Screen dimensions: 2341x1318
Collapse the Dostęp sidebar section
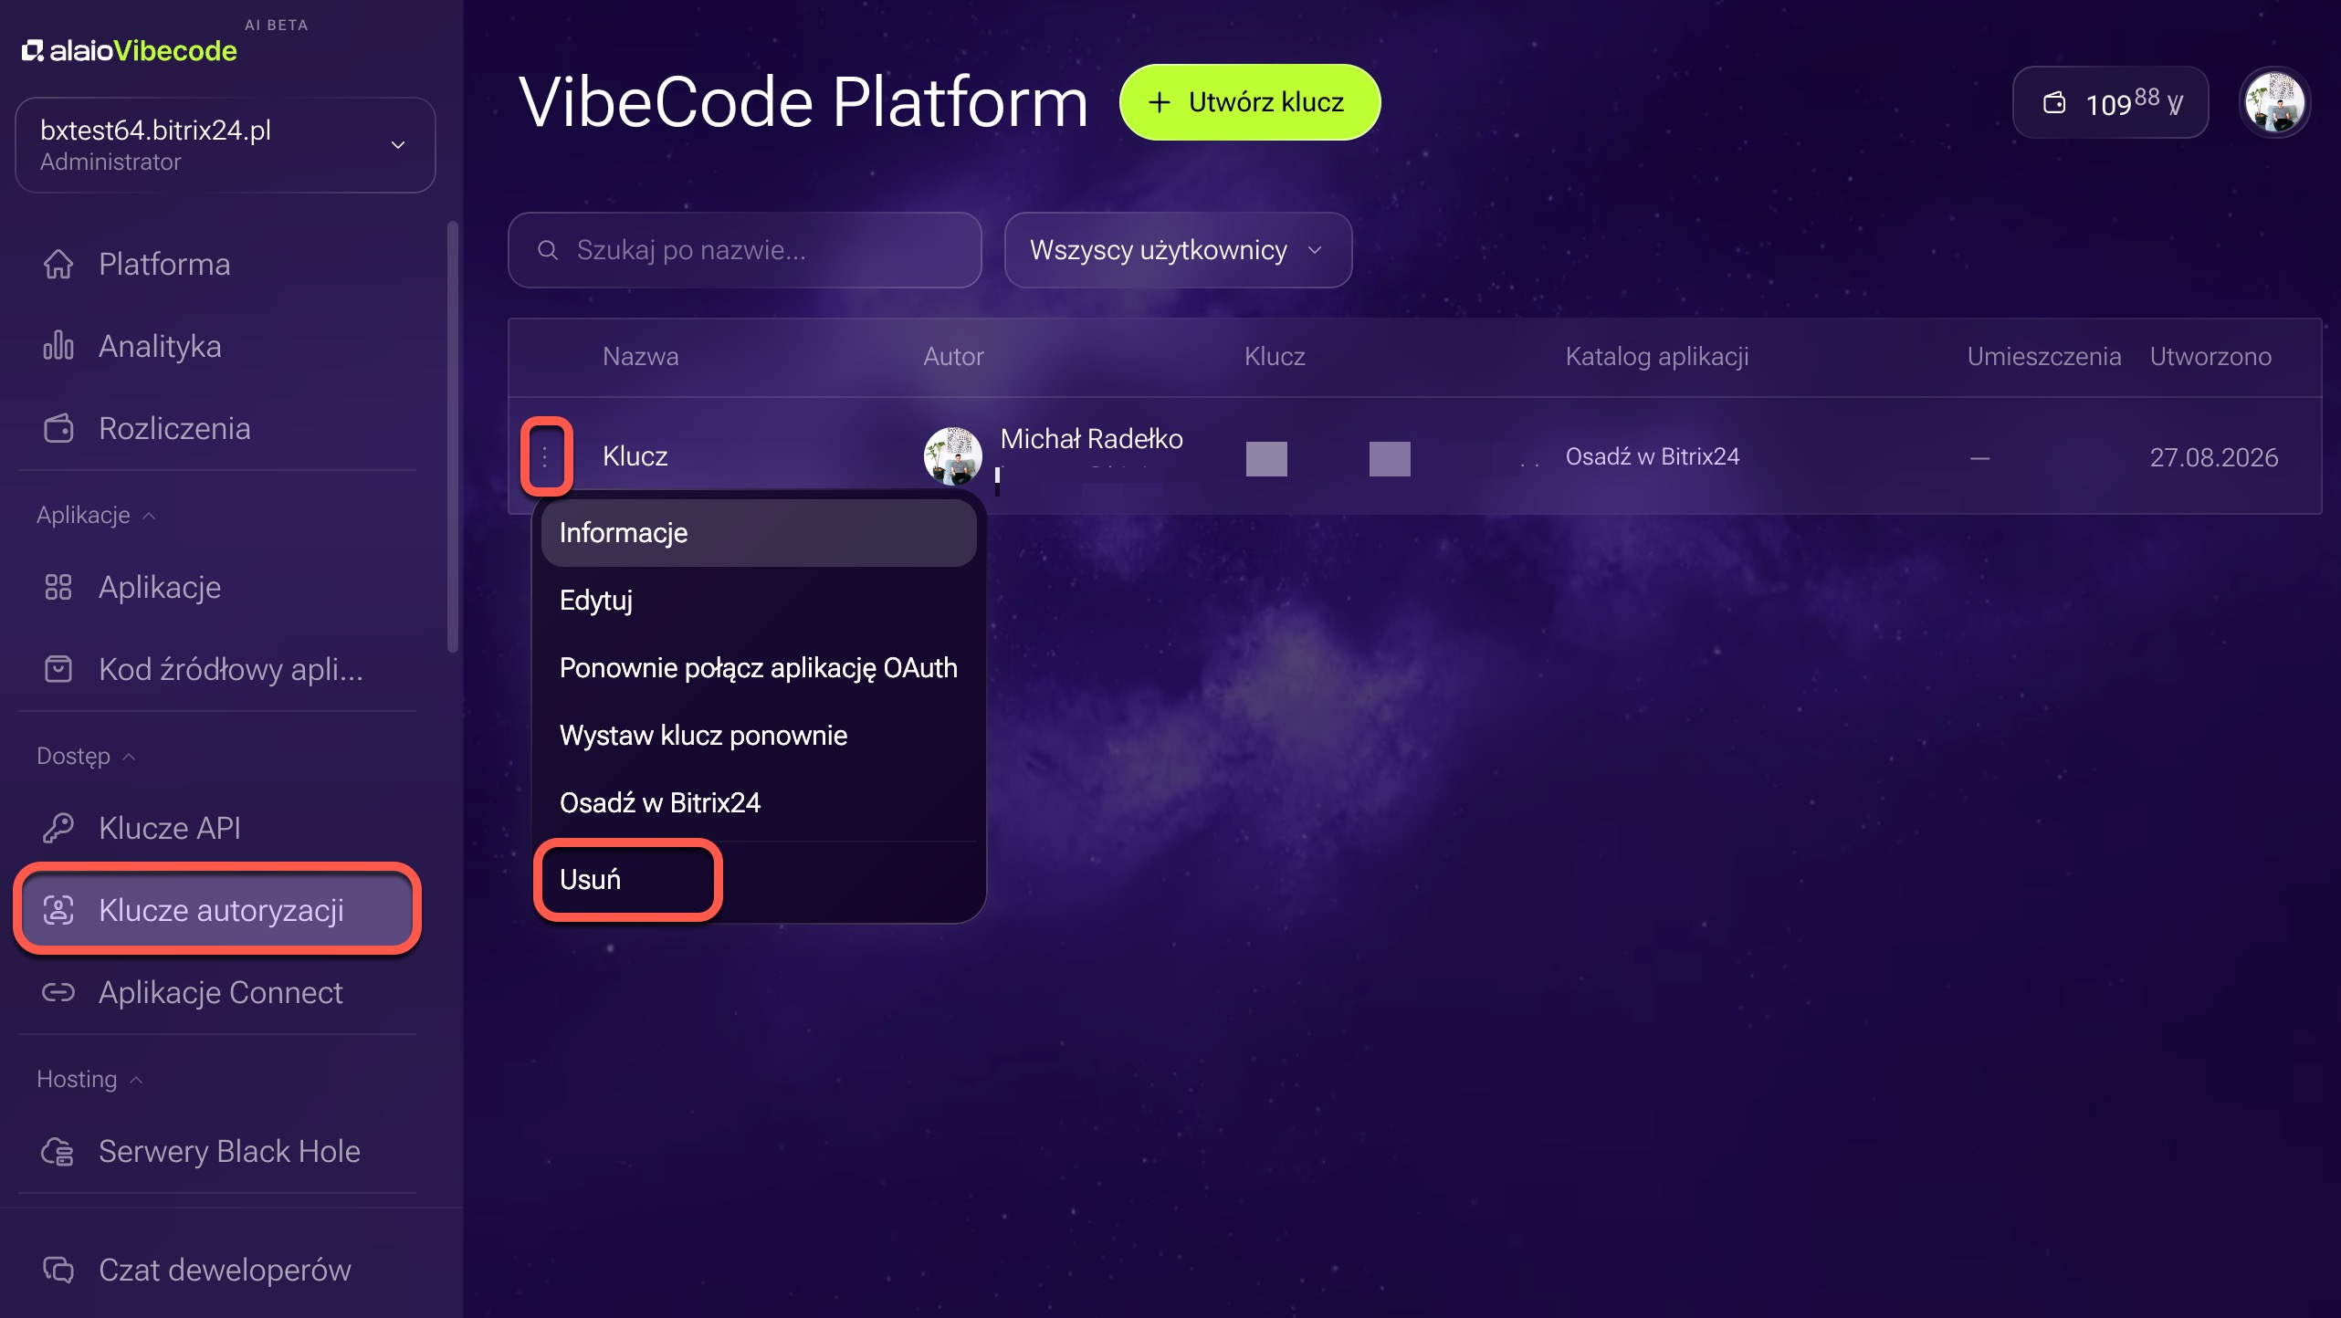[x=86, y=756]
